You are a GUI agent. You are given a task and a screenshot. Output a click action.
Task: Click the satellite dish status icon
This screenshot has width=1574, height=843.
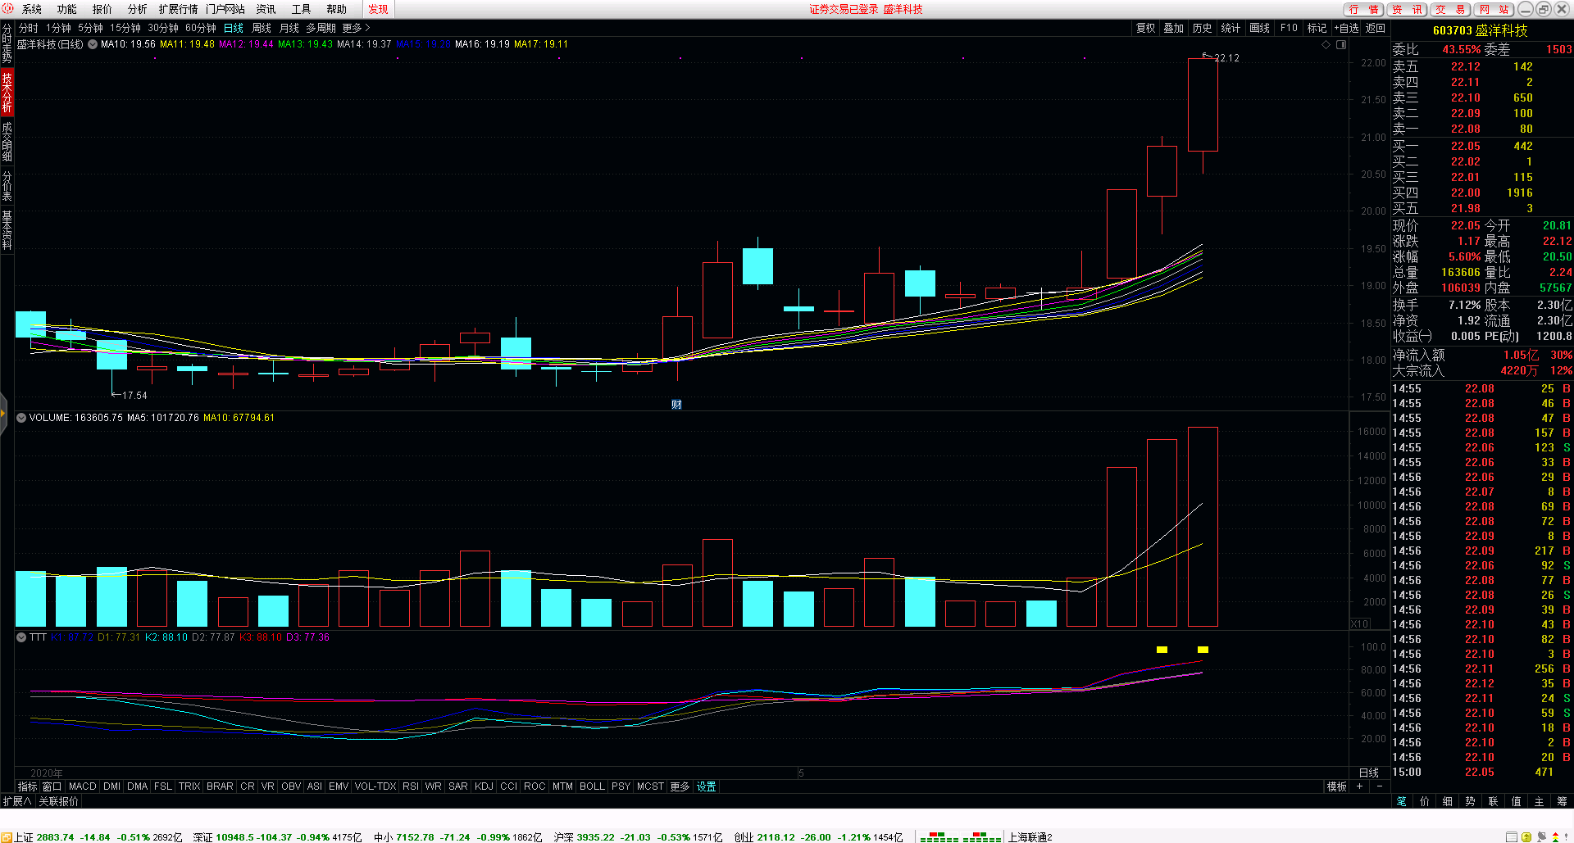point(1541,837)
